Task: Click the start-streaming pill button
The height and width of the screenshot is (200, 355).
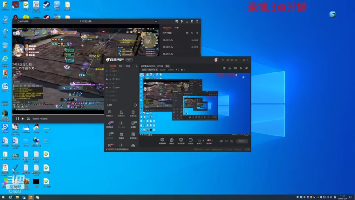Action: [242, 141]
